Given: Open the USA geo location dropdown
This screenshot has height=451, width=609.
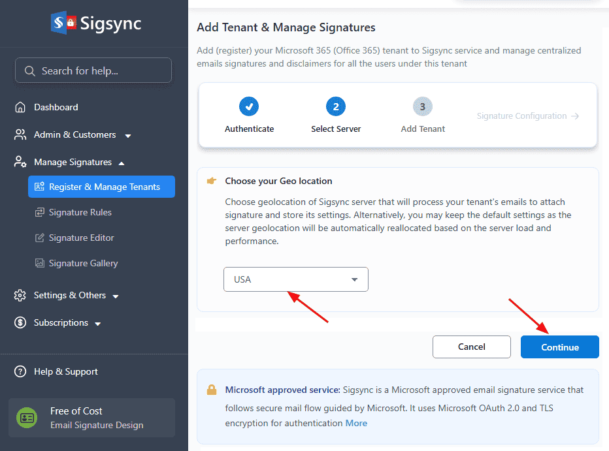Looking at the screenshot, I should [295, 279].
